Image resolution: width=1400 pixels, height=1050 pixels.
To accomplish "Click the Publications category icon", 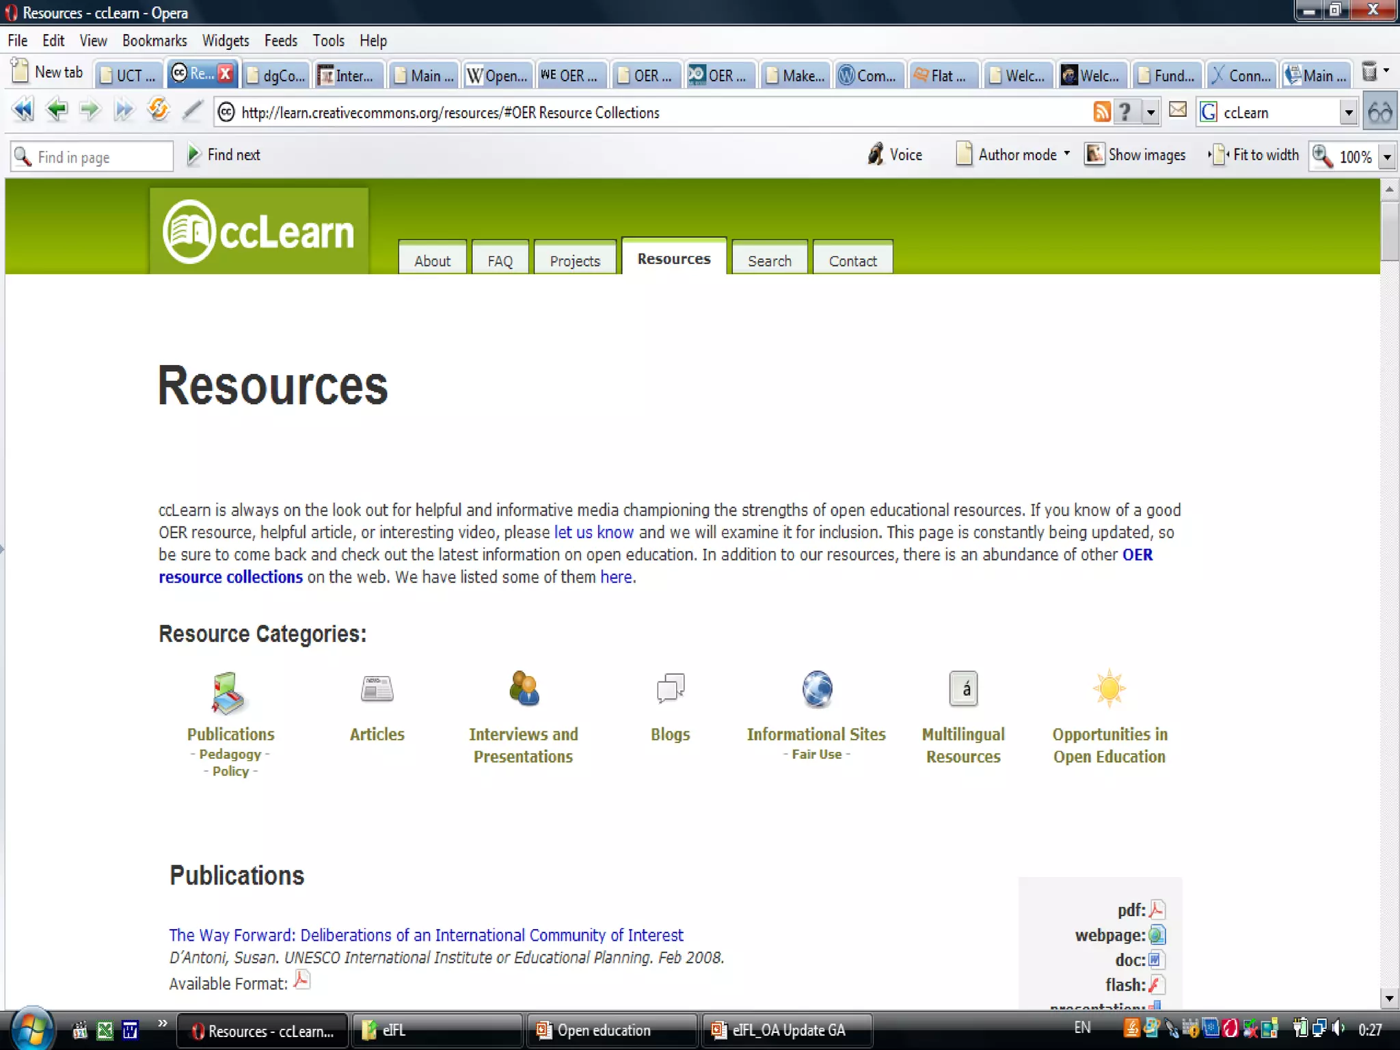I will click(228, 692).
